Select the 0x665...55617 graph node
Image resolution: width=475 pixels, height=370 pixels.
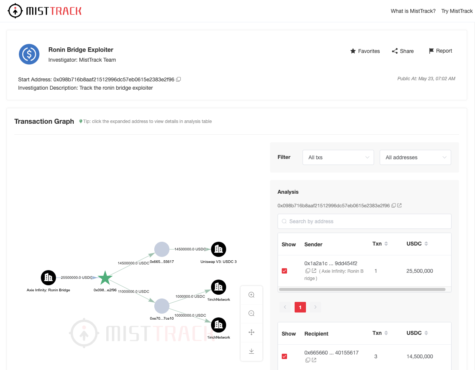pos(162,249)
